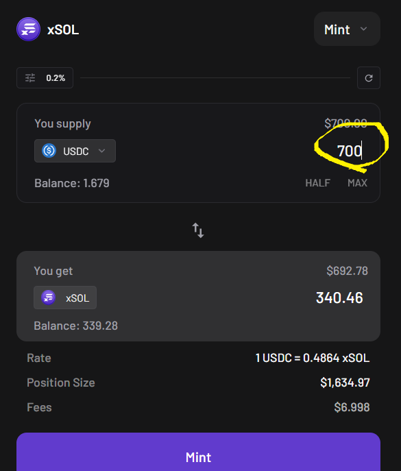Click xSOL Balance: 339.28 text
401x471 pixels.
pos(75,326)
